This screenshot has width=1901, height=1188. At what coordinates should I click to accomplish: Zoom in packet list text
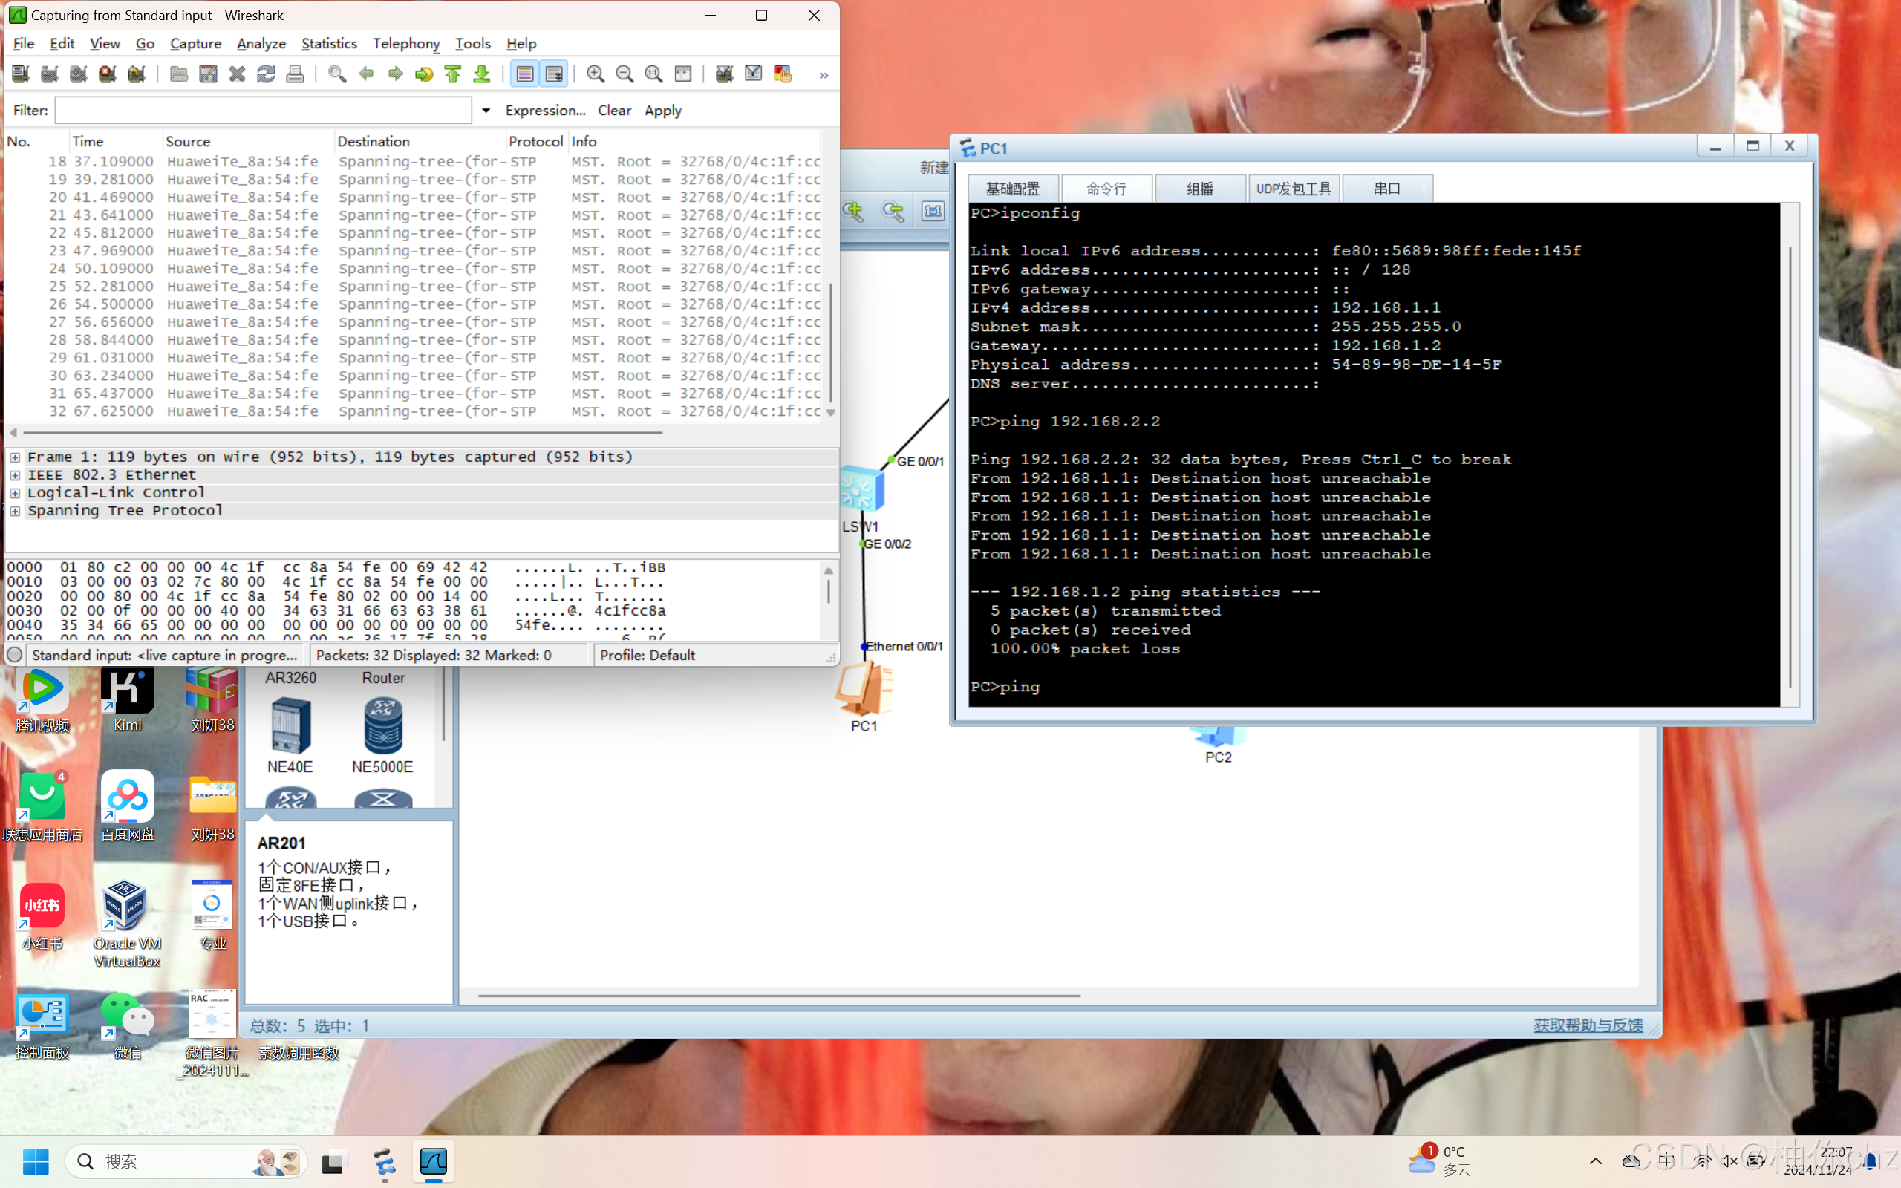tap(596, 74)
